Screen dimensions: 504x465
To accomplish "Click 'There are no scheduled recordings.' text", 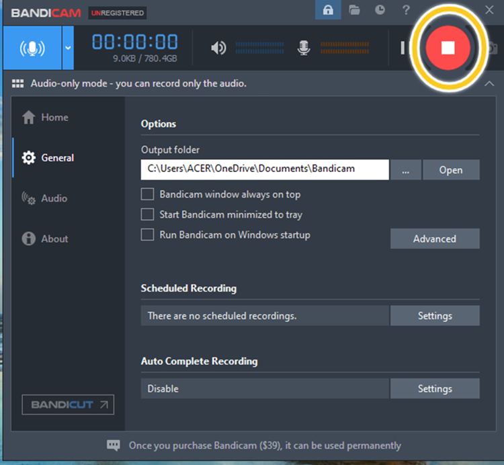I will pyautogui.click(x=222, y=316).
